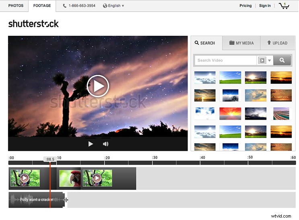Mute audio with the speaker icon
Image resolution: width=299 pixels, height=220 pixels.
[106, 144]
